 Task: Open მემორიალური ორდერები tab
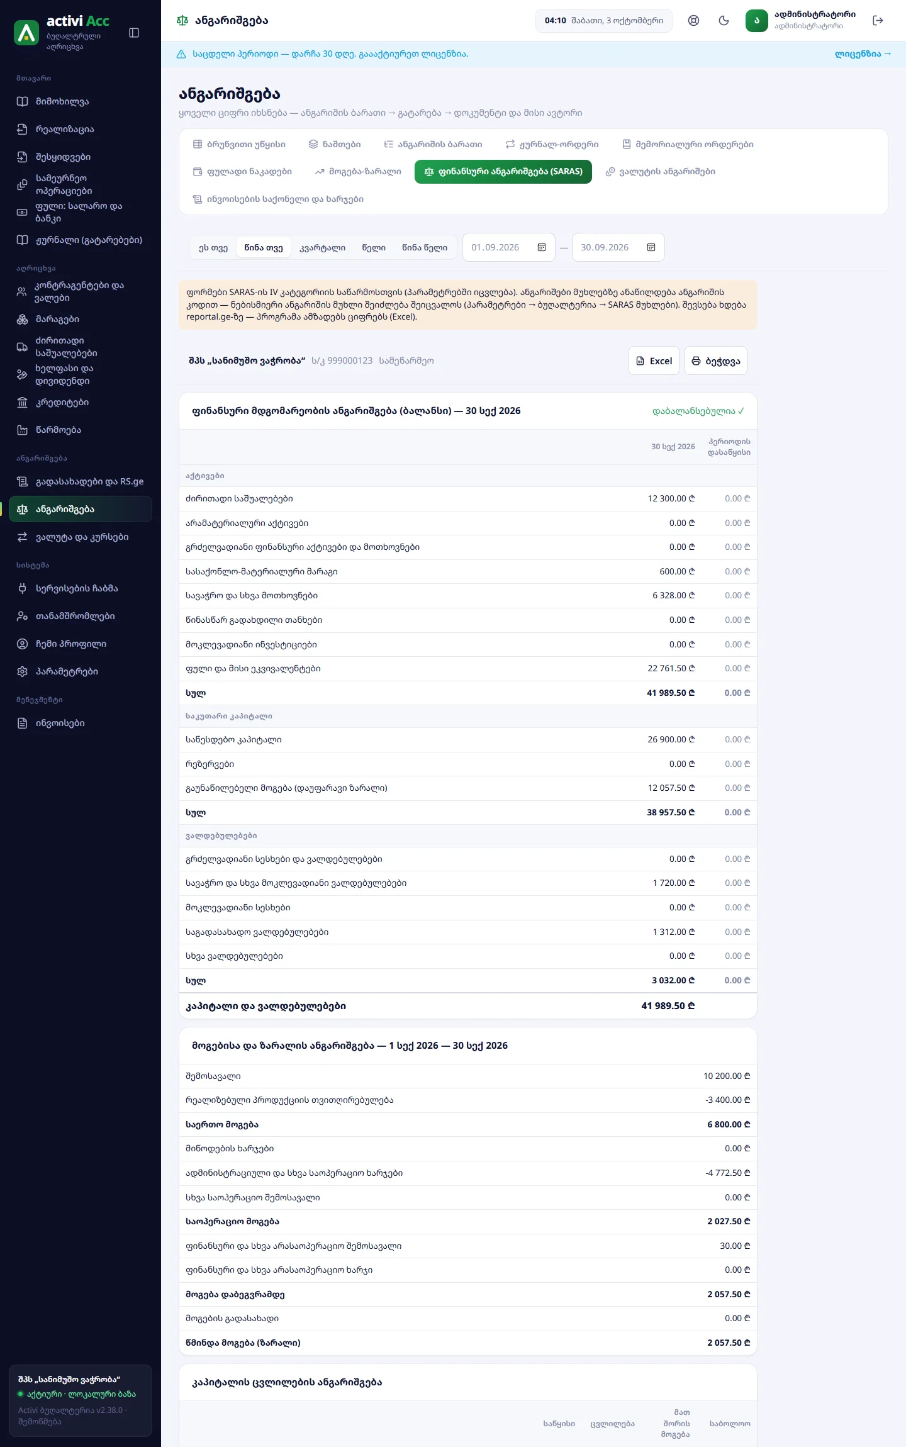[x=688, y=144]
